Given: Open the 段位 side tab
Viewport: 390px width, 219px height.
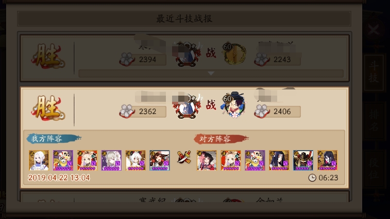Looking at the screenshot, I should (374, 169).
